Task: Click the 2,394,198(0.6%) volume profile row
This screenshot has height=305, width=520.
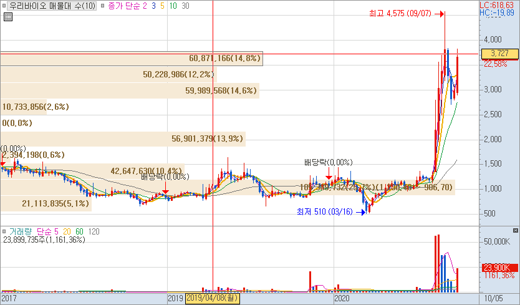Action: pyautogui.click(x=34, y=155)
